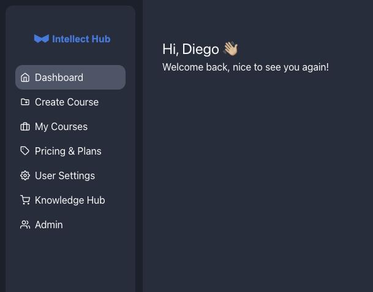Viewport: 373px width, 292px height.
Task: Click the Knowledge Hub cart icon
Action: pyautogui.click(x=25, y=200)
